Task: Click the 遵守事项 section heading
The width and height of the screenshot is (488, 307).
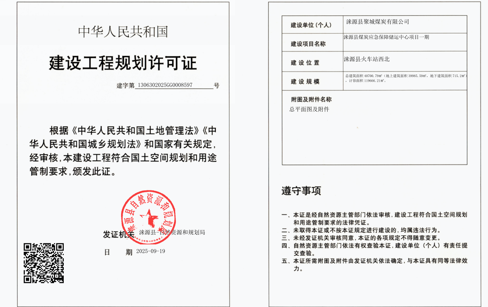Action: [x=301, y=191]
